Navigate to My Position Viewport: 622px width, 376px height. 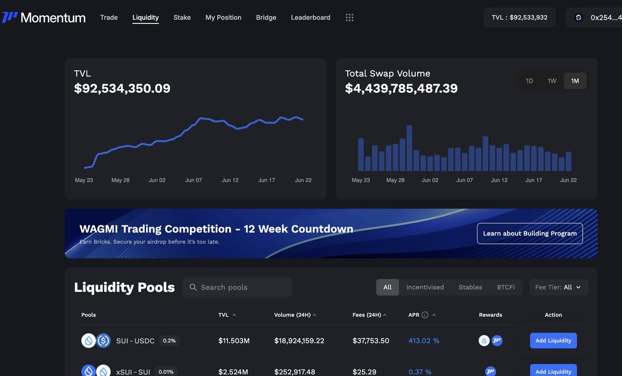click(223, 18)
